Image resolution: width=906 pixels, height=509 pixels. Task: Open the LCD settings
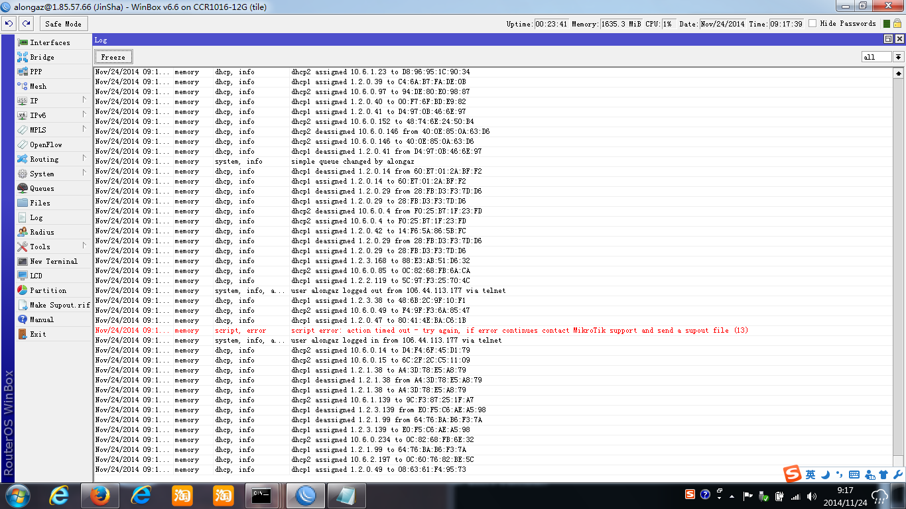point(53,276)
